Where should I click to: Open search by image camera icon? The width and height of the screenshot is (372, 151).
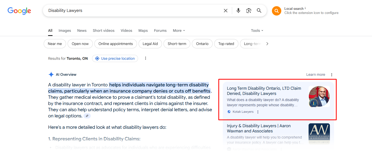click(x=249, y=11)
